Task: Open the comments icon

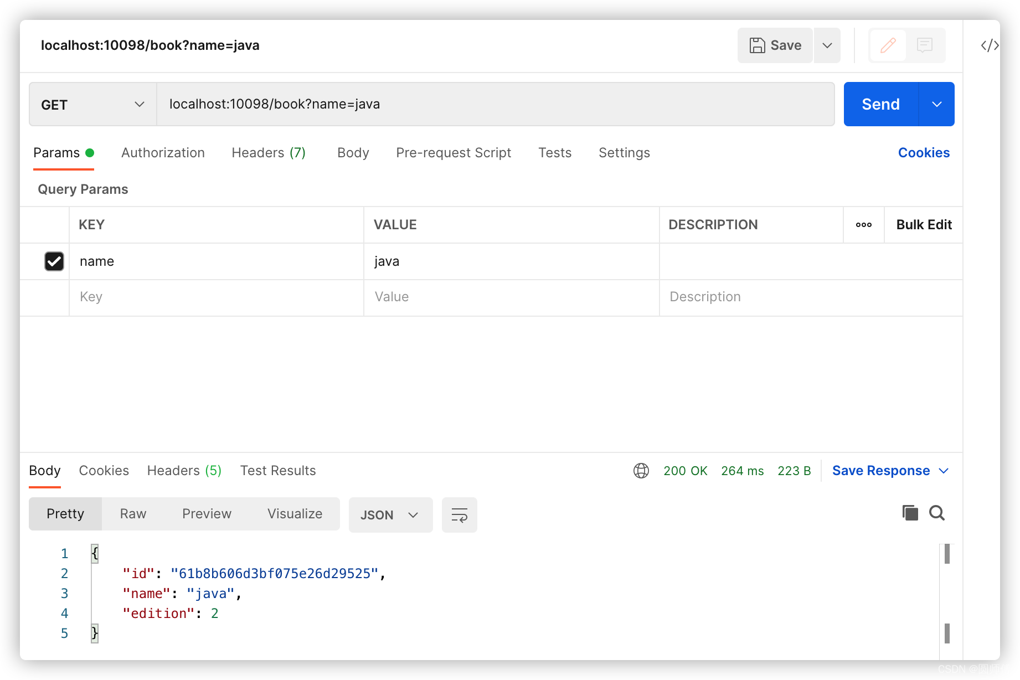Action: pyautogui.click(x=925, y=45)
